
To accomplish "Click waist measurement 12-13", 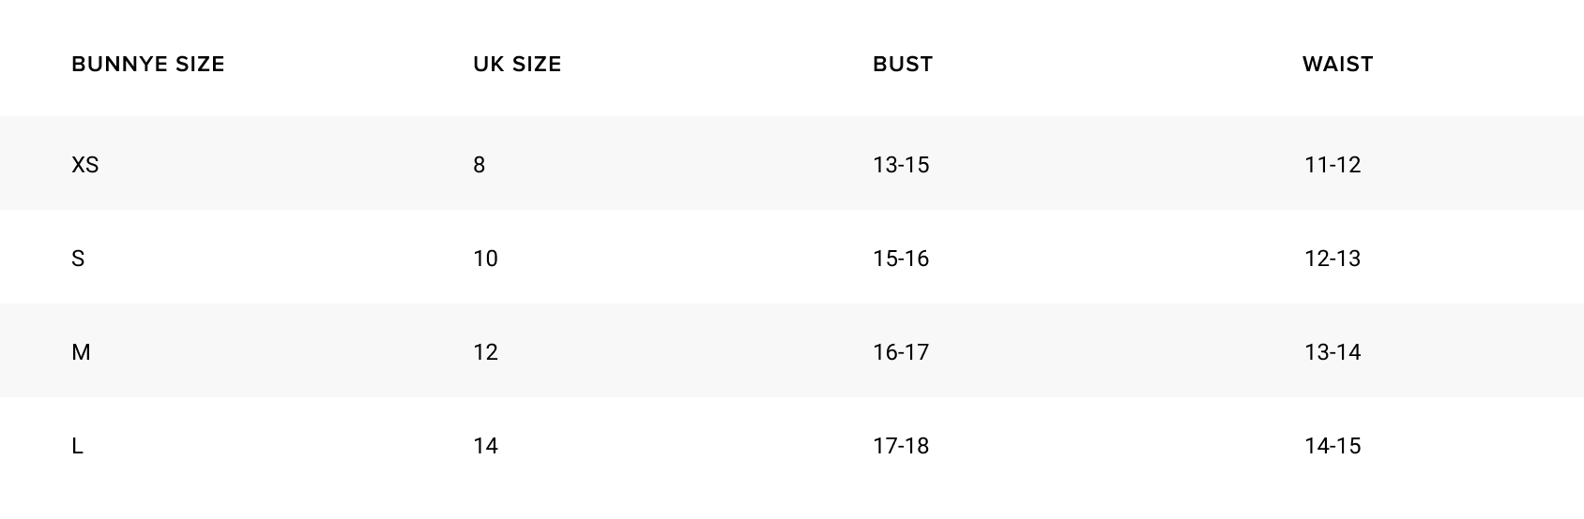I will click(1333, 259).
